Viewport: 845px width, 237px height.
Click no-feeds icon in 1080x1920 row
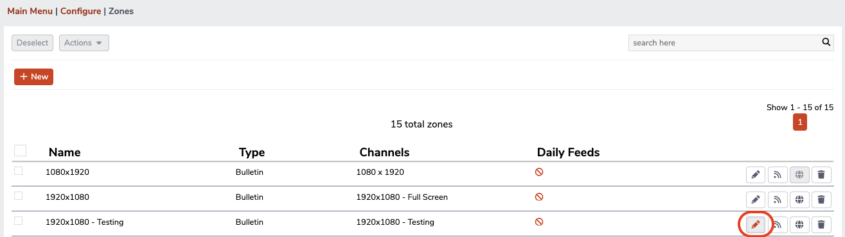539,172
